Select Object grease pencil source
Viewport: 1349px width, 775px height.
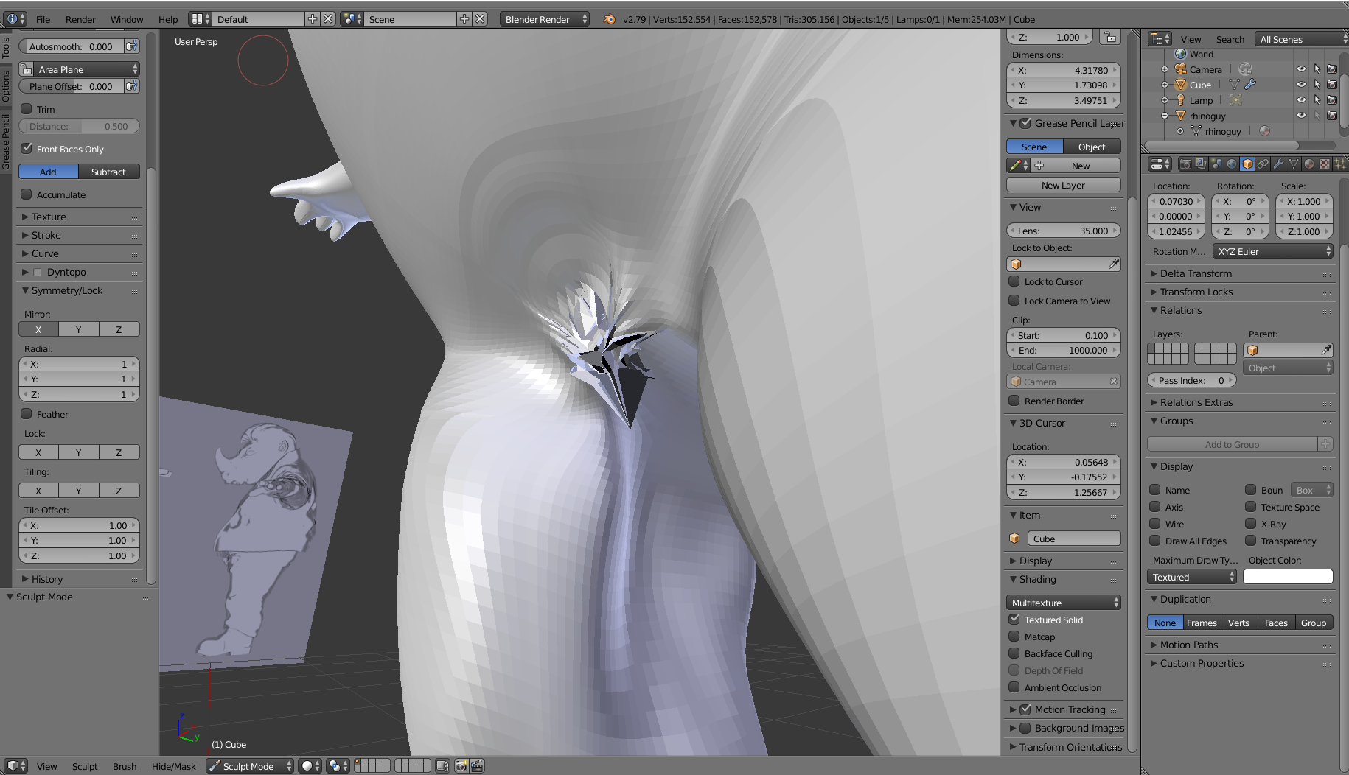pyautogui.click(x=1092, y=147)
